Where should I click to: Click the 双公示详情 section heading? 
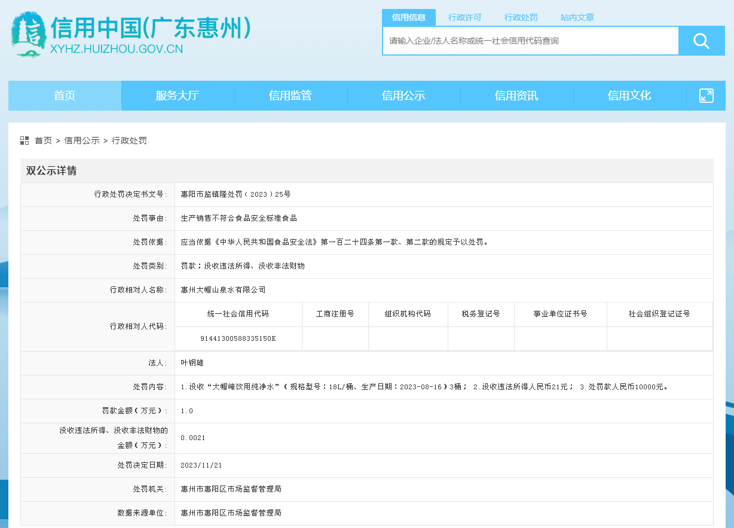pos(51,170)
